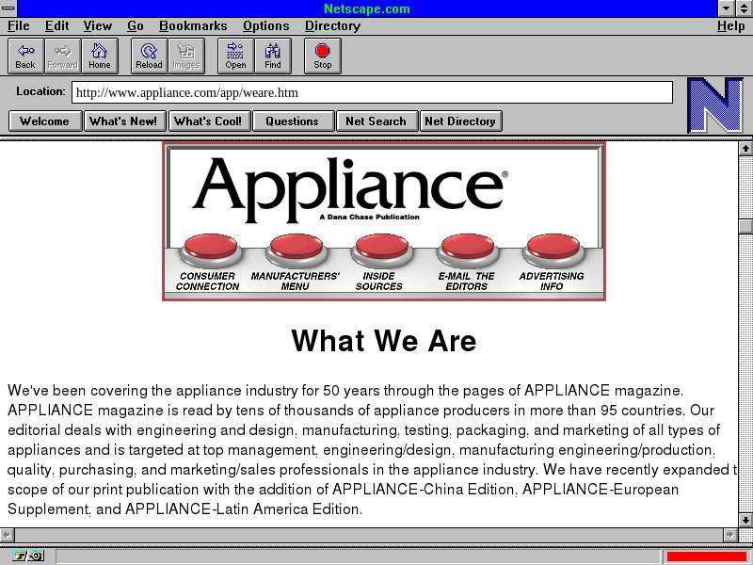The height and width of the screenshot is (565, 753).
Task: Stop page loading with Stop button
Action: 323,56
